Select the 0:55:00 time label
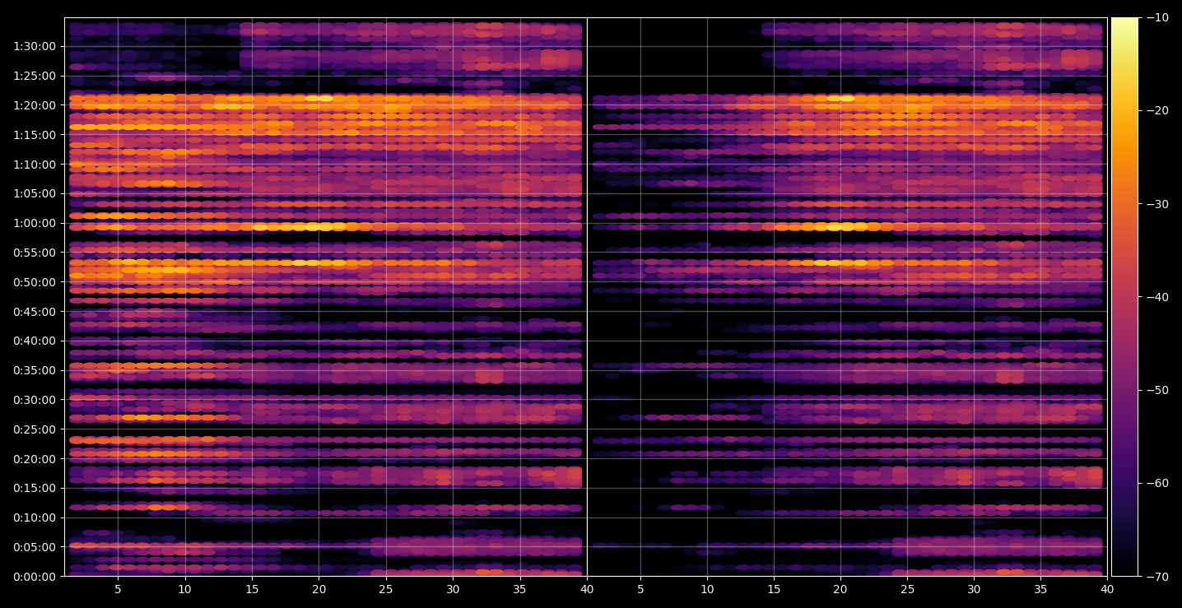The image size is (1182, 608). [x=34, y=253]
